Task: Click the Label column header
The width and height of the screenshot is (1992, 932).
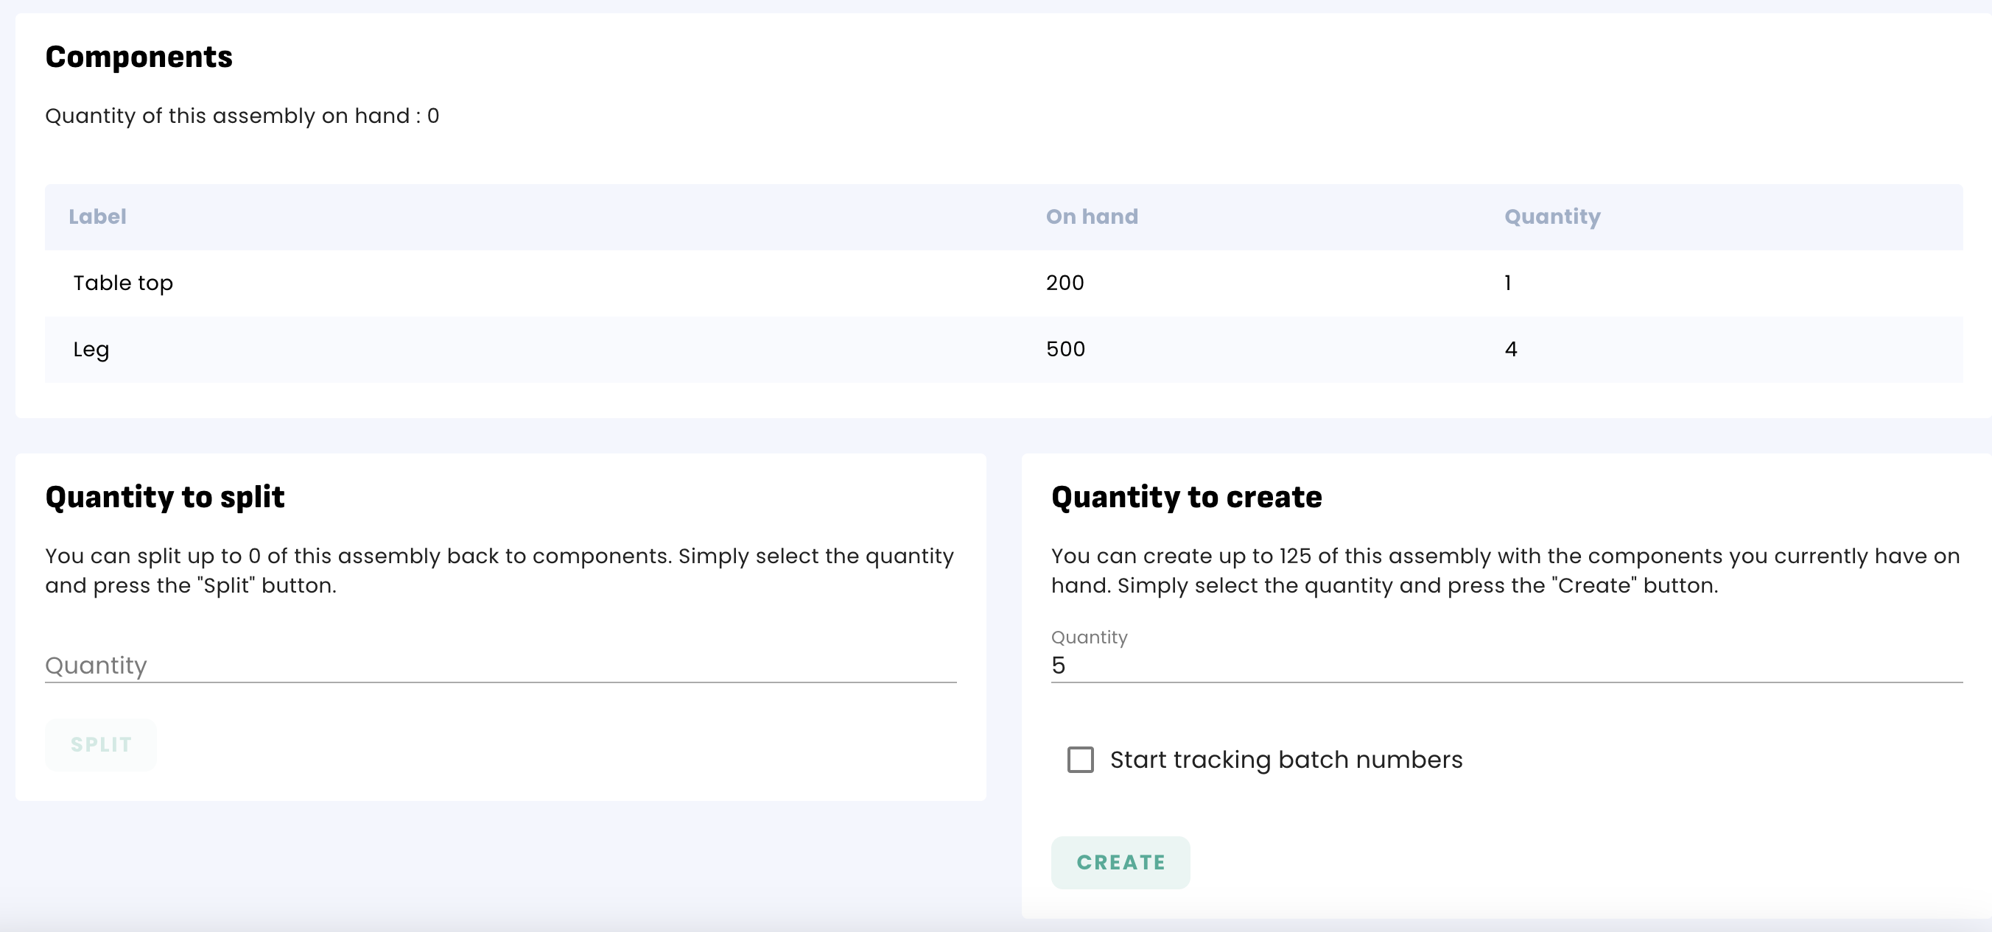Action: (97, 216)
